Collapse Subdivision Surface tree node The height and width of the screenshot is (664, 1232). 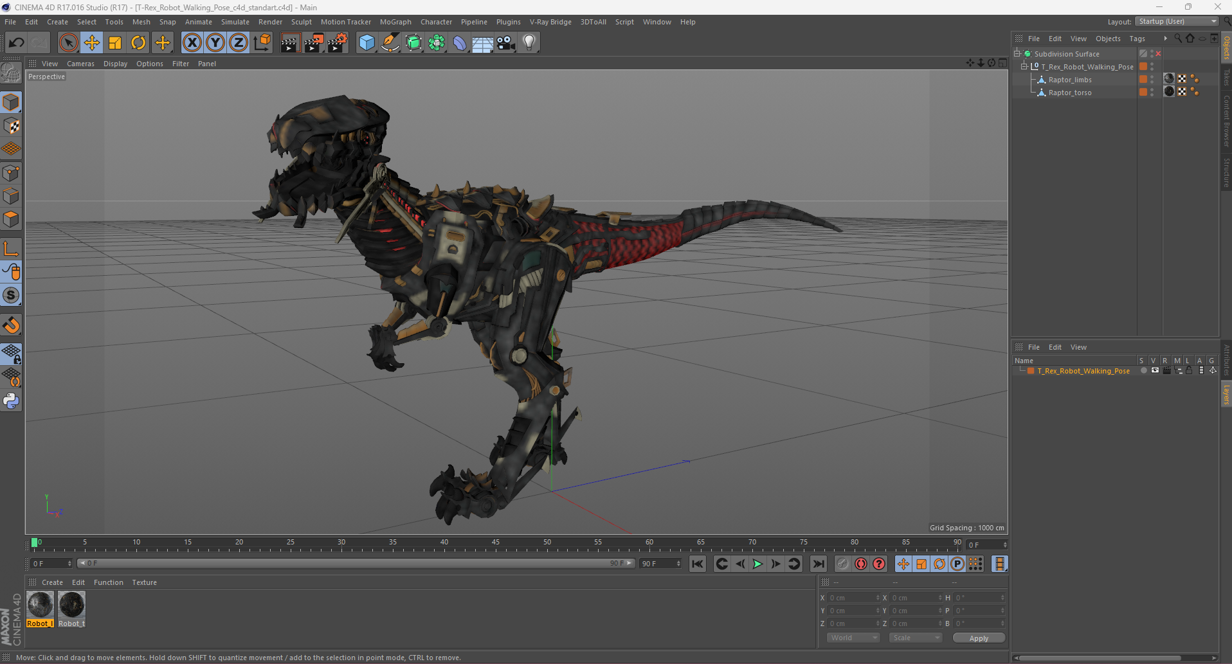(1017, 53)
